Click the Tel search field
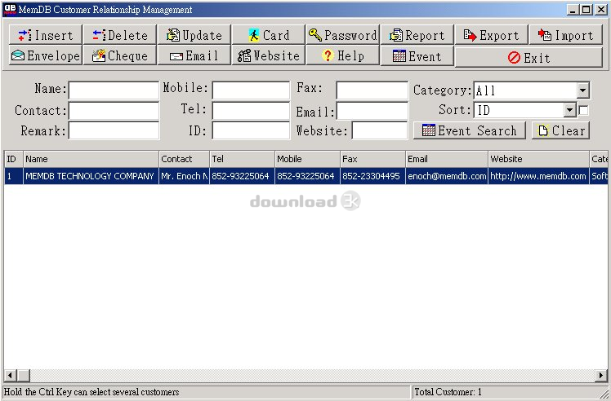Screen dimensions: 611x401 point(251,111)
